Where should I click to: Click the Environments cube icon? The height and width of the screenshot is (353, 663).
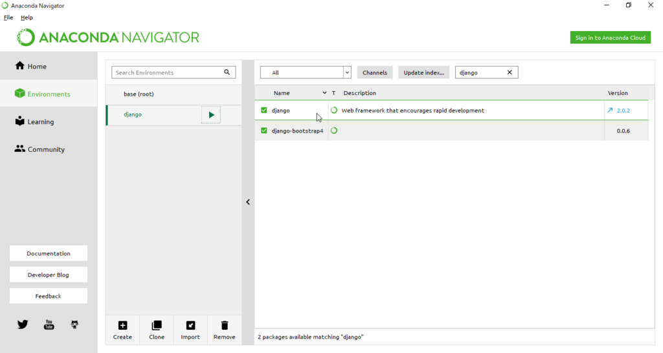(x=20, y=93)
